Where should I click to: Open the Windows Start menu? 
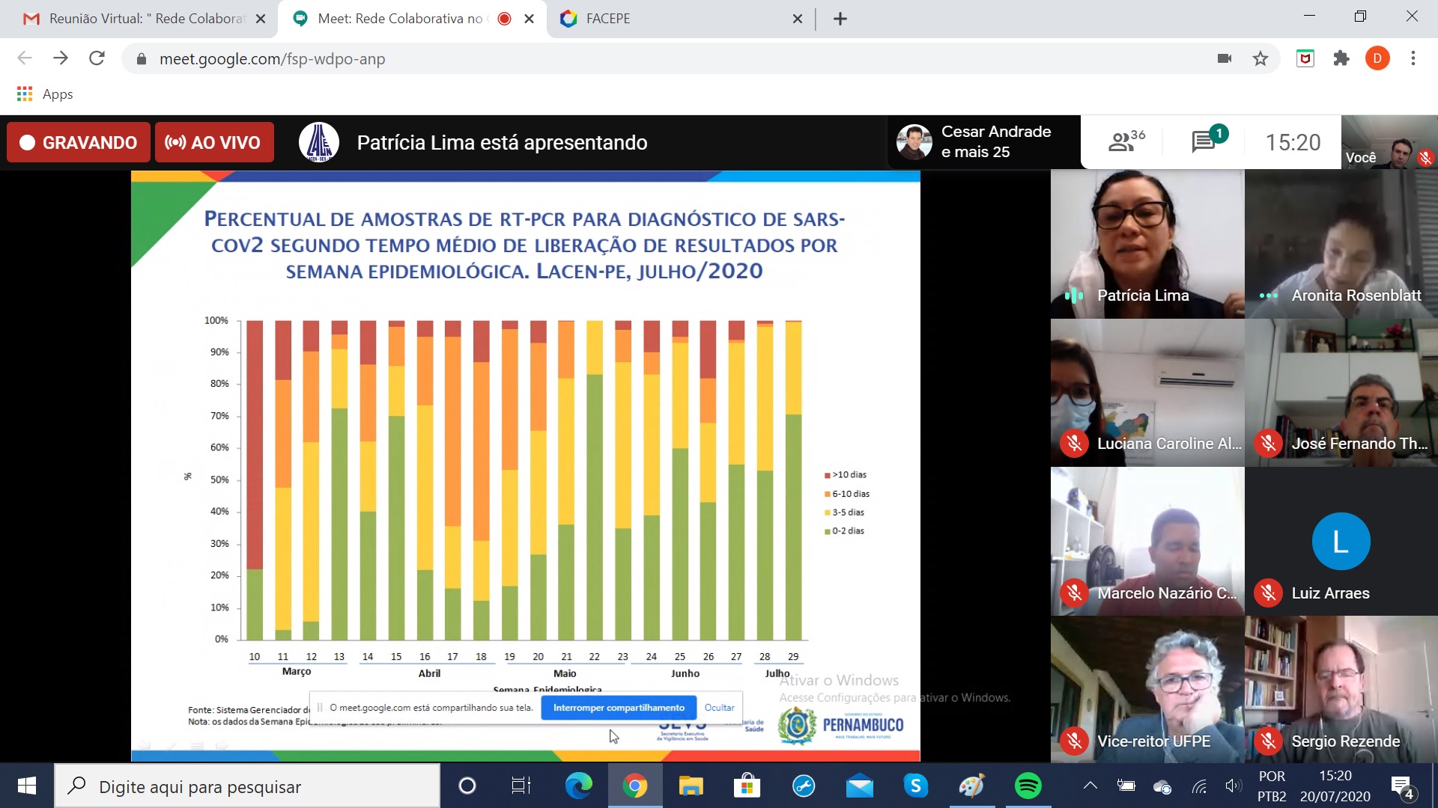(27, 786)
